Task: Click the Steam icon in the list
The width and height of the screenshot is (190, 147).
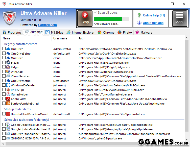Action: (x=8, y=63)
